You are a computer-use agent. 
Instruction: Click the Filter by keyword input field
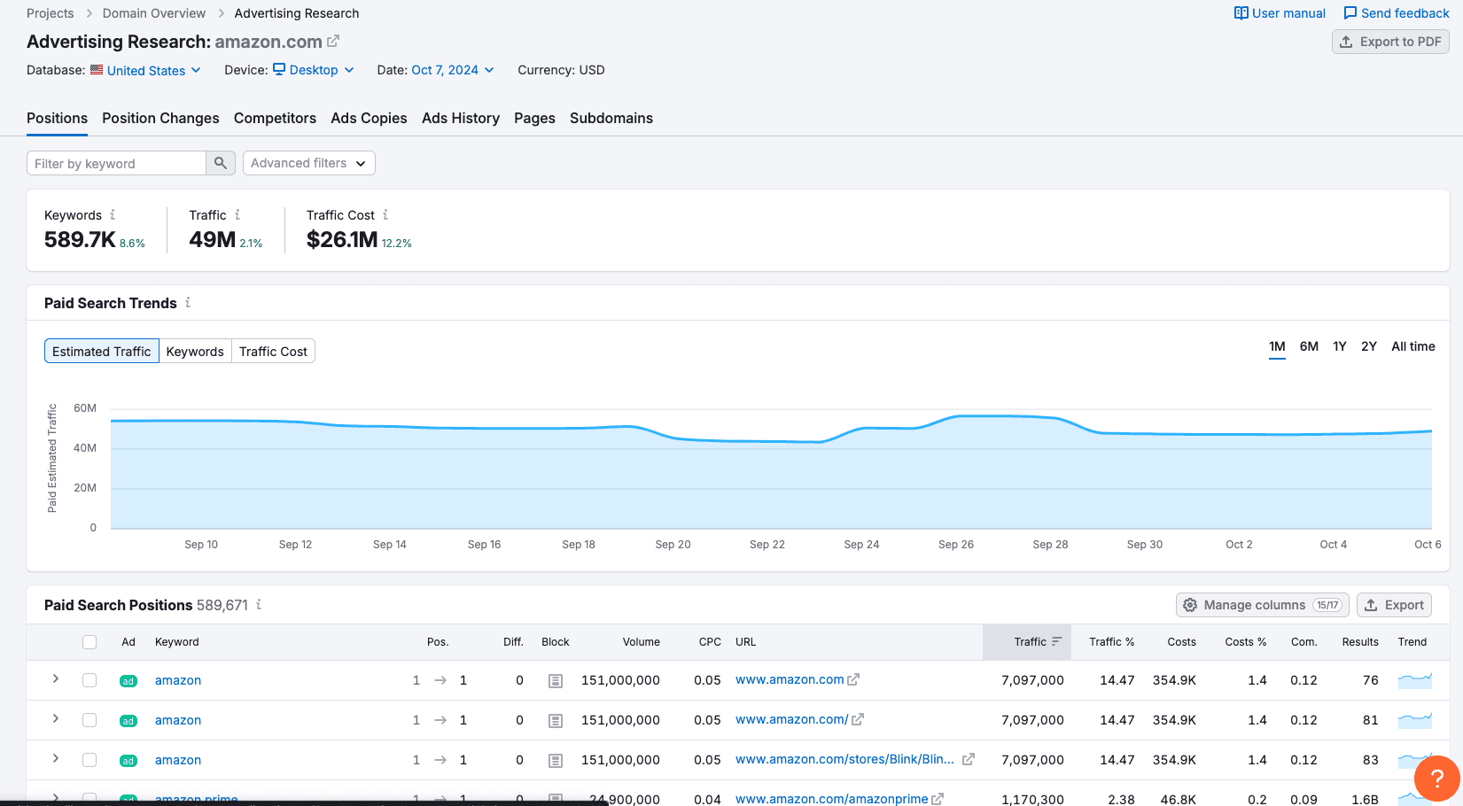116,163
